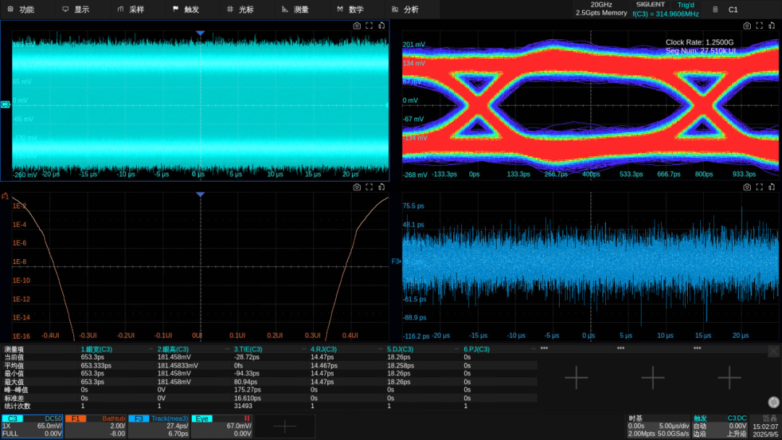Click the trigger position marker on C3 waveform
The height and width of the screenshot is (440, 782).
pos(201,33)
